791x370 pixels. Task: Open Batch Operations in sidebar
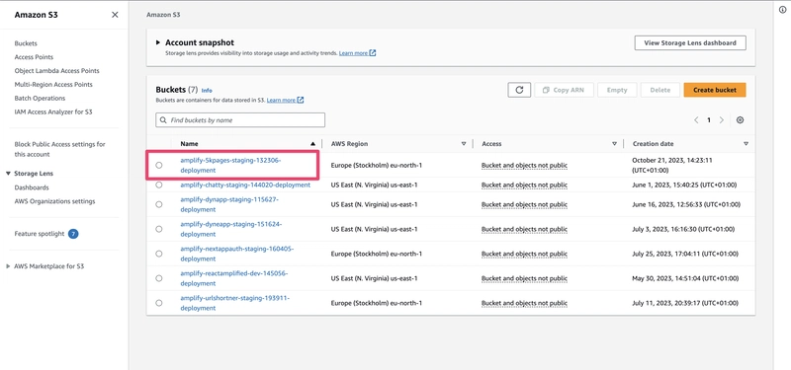(40, 98)
